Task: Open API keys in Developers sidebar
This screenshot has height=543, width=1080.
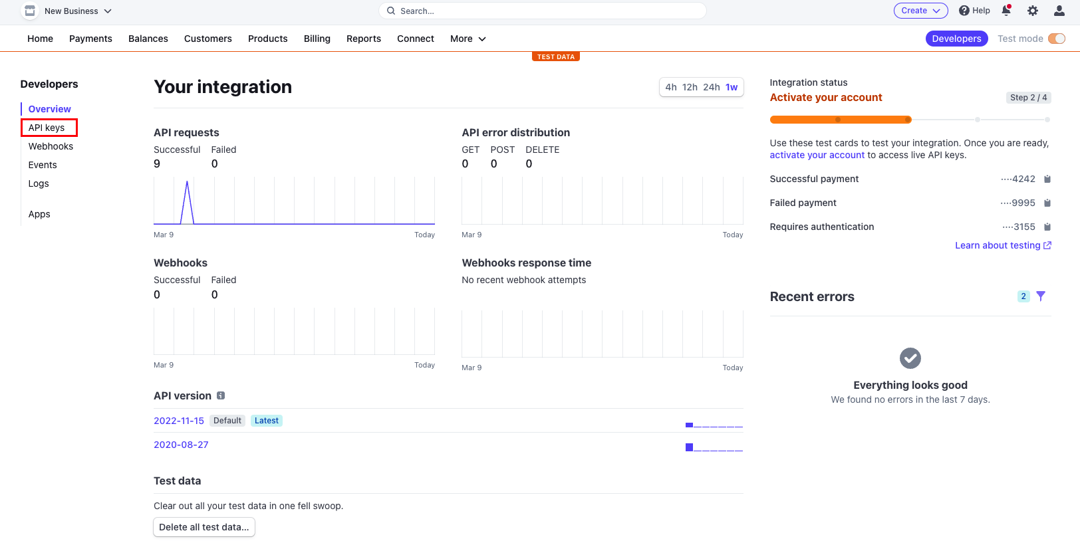Action: click(x=47, y=128)
